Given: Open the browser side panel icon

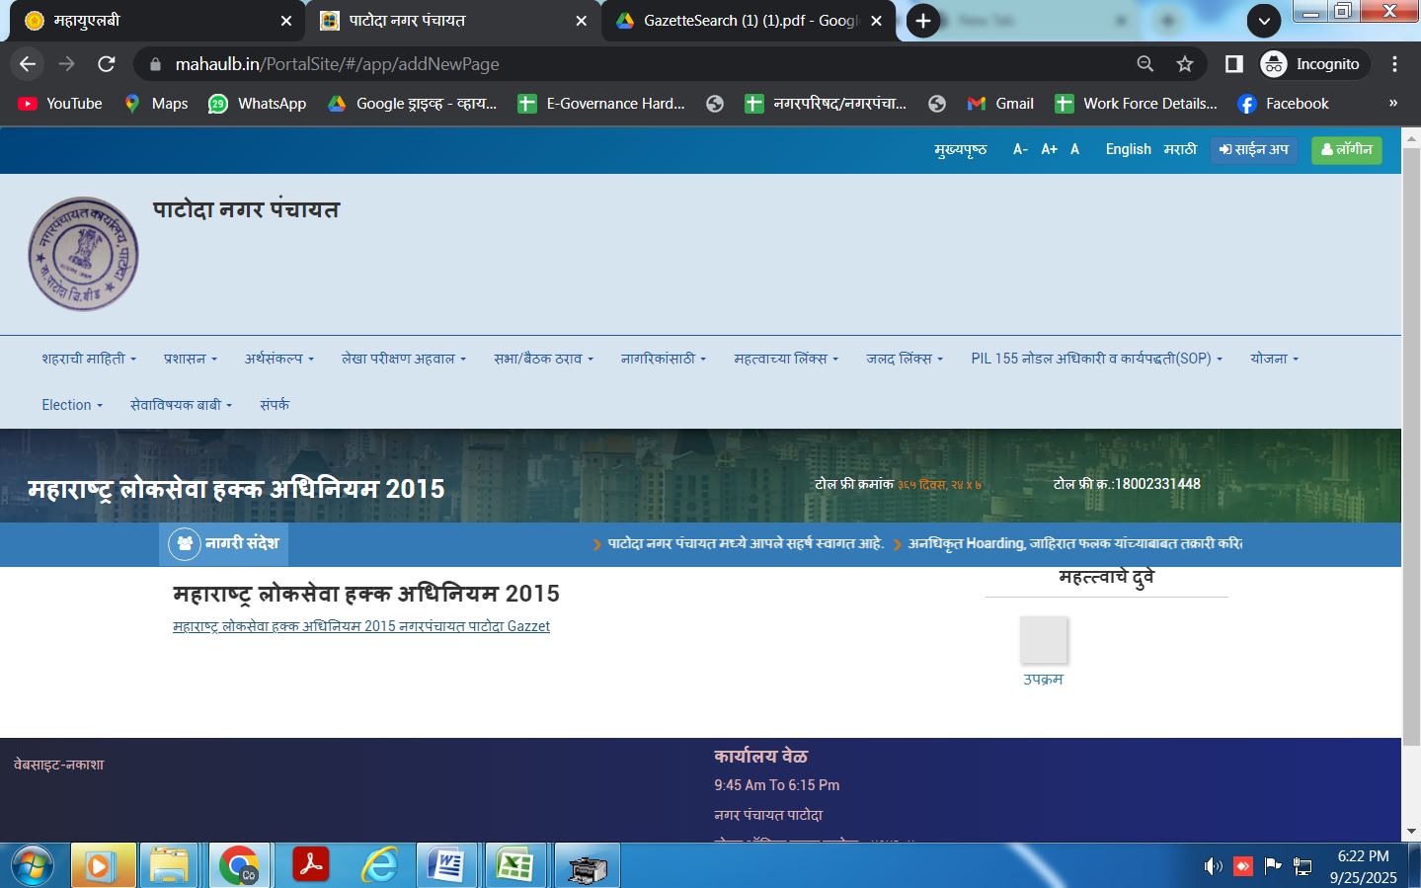Looking at the screenshot, I should [1233, 64].
